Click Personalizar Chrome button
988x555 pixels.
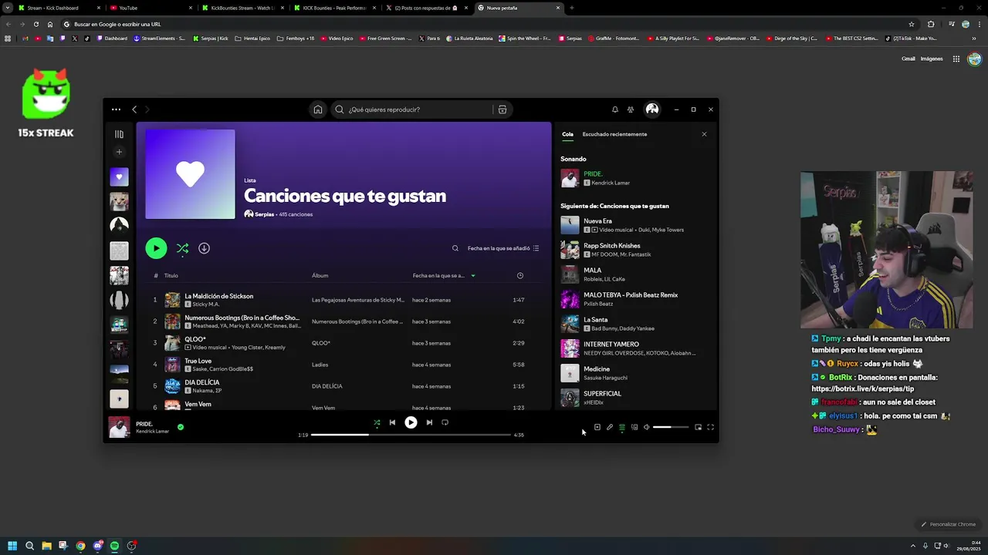949,524
